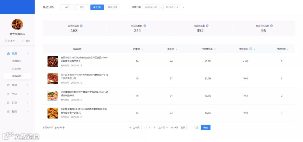Click the blue 确定 button
Screen dimensions: 303x142
pos(206,127)
